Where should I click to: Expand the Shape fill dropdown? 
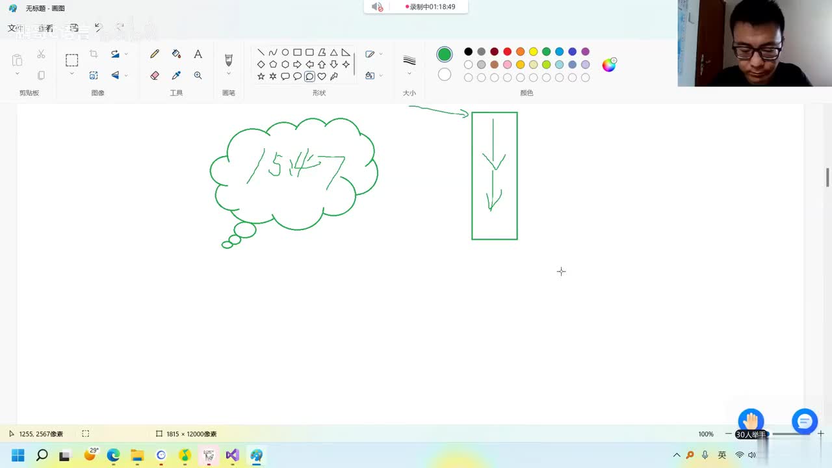click(x=381, y=75)
